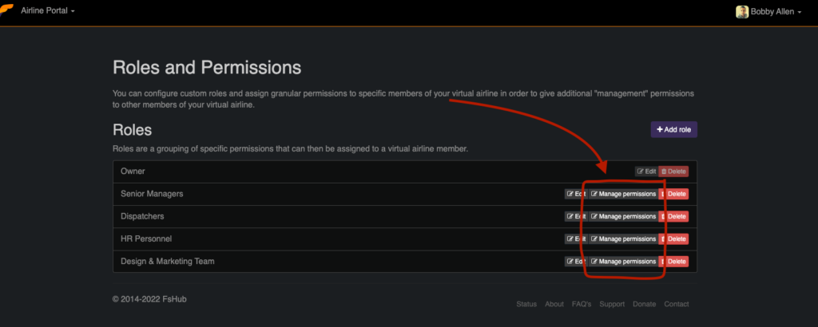
Task: Edit the Senior Managers role
Action: pos(576,194)
